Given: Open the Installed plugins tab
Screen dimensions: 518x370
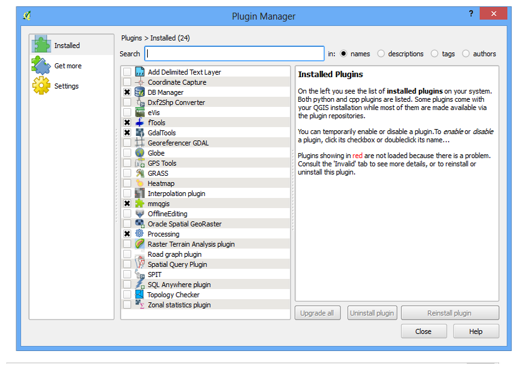Looking at the screenshot, I should tap(71, 45).
